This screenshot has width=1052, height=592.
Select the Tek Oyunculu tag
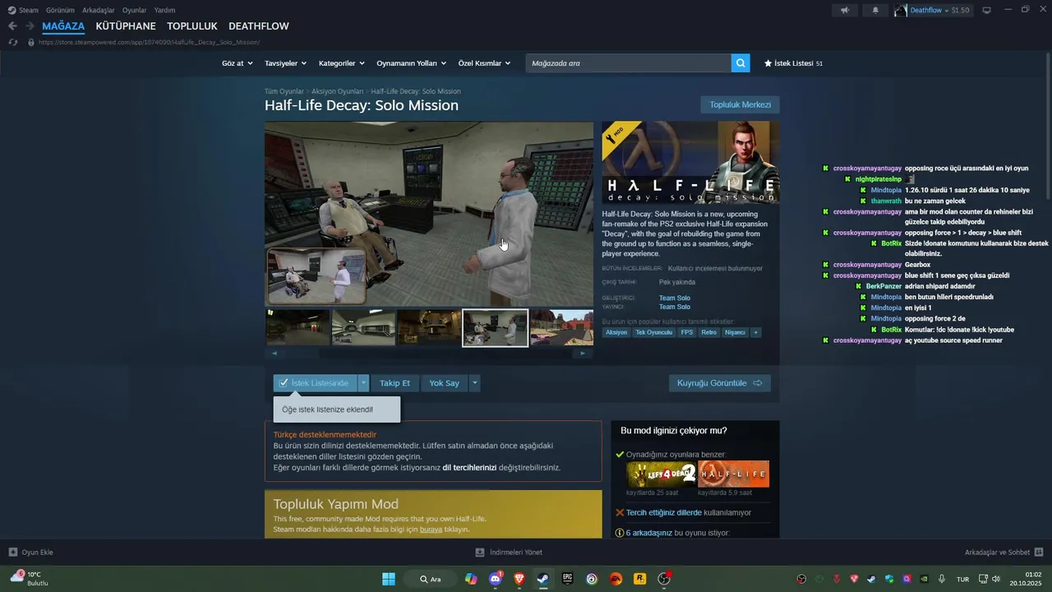pos(653,332)
